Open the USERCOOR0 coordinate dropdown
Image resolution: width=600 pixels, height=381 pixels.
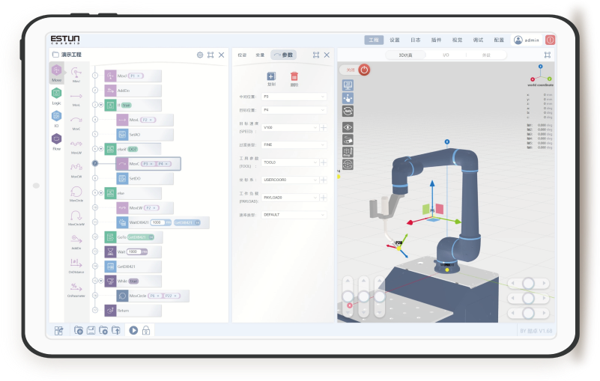(x=290, y=180)
